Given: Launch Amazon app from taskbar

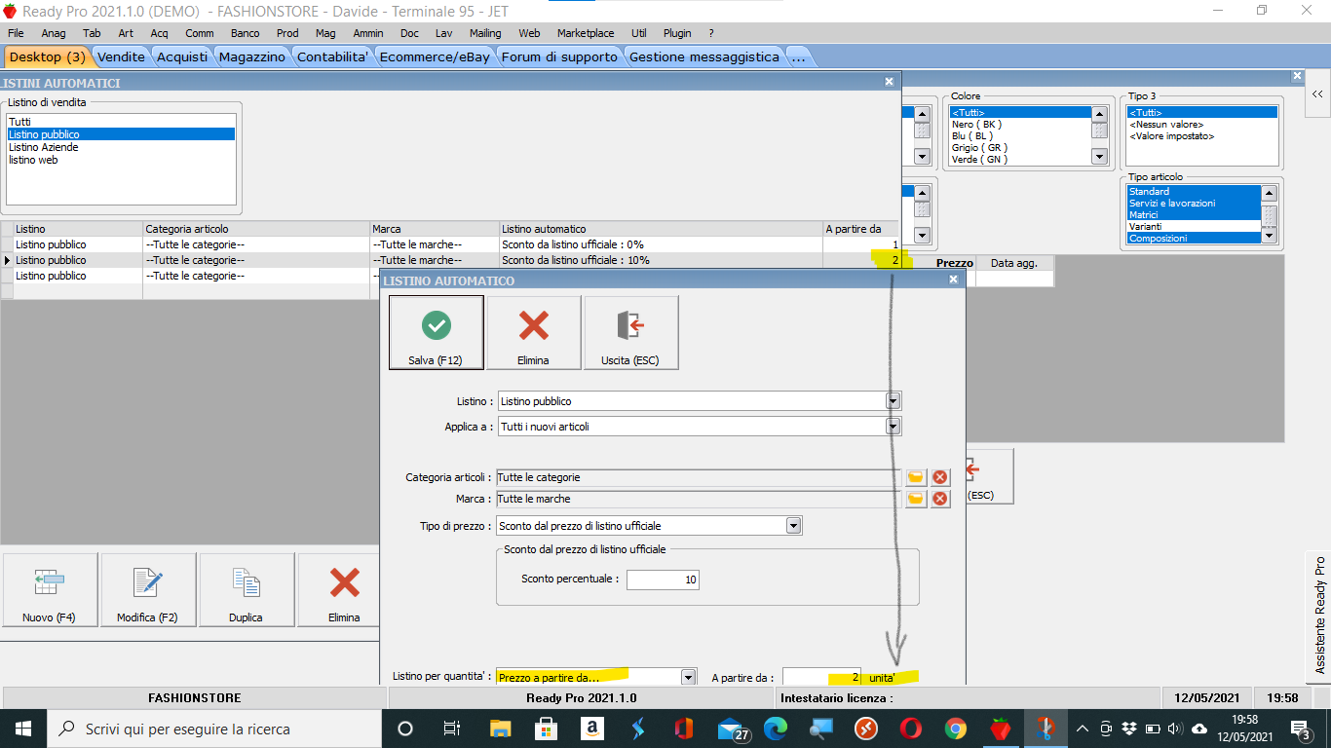Looking at the screenshot, I should coord(591,729).
